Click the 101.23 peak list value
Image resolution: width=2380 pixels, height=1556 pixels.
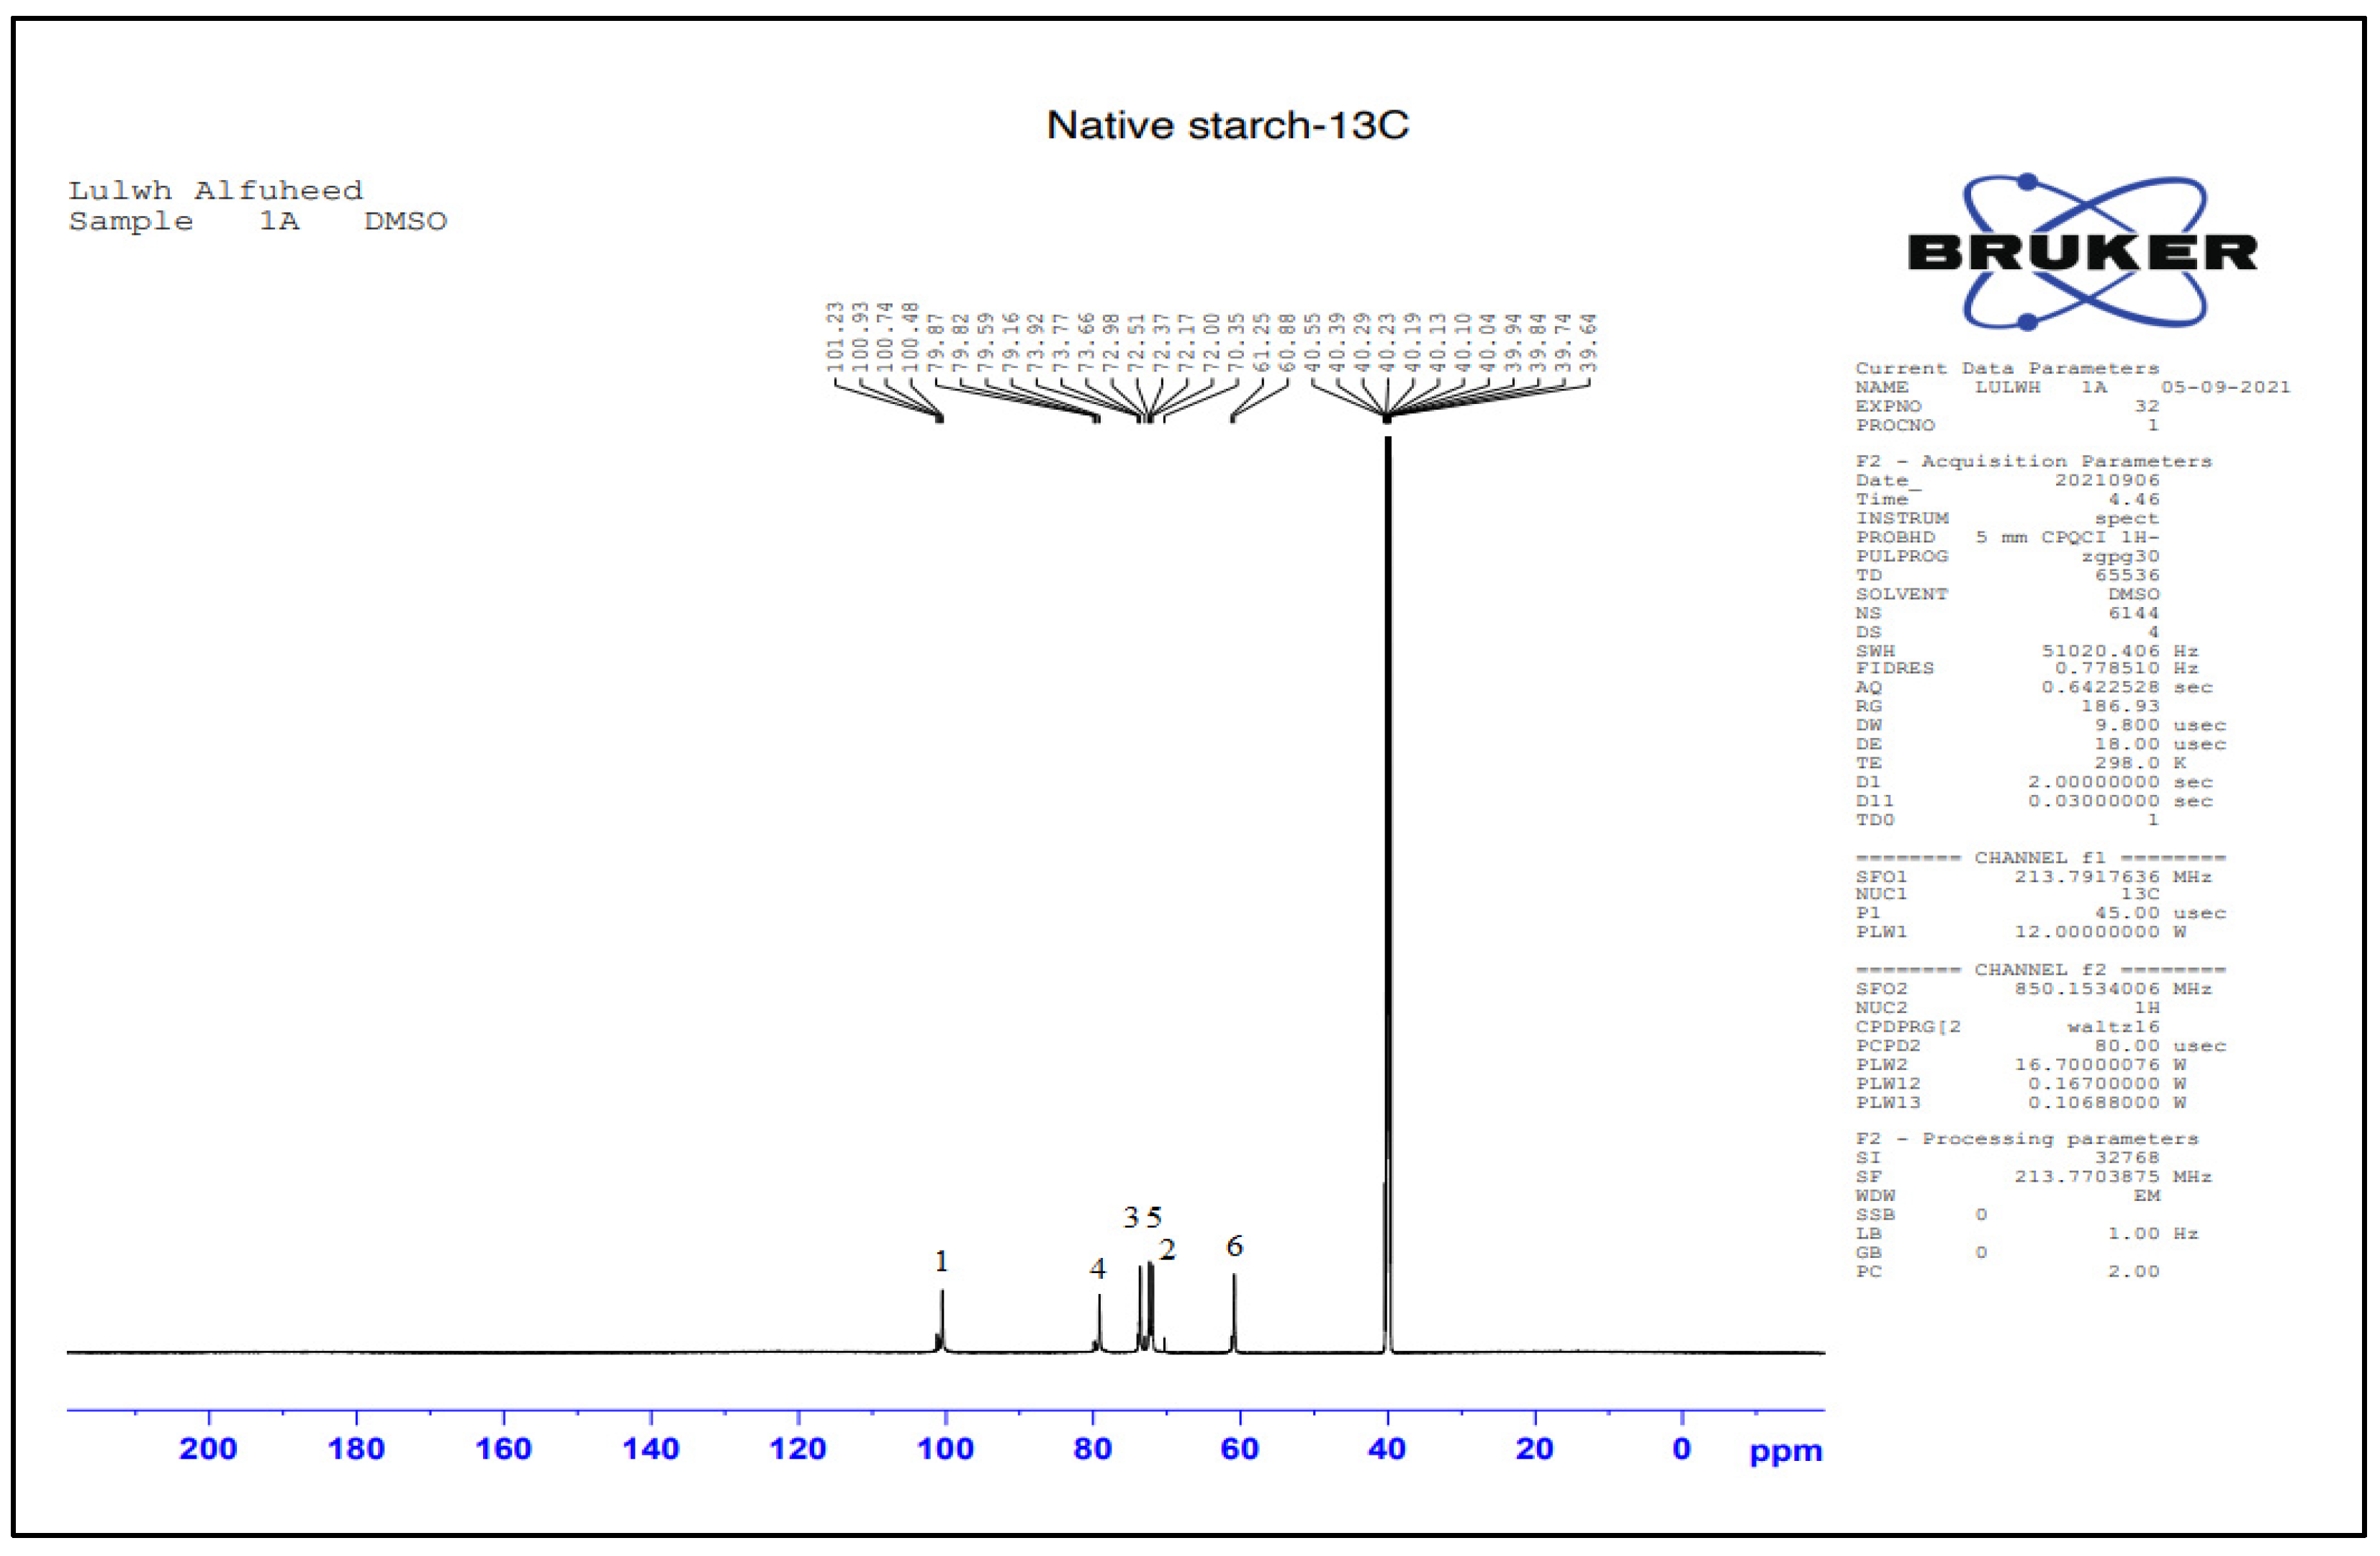pos(835,337)
